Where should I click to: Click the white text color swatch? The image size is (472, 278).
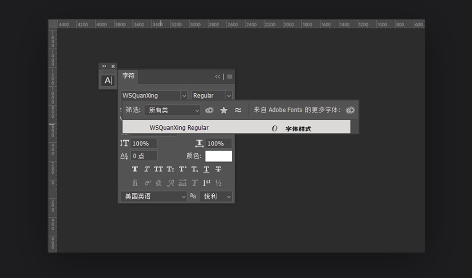[x=219, y=156]
